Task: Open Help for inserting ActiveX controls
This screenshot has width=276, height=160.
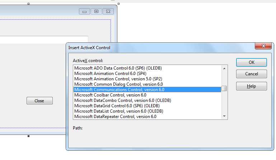Action: pyautogui.click(x=251, y=86)
